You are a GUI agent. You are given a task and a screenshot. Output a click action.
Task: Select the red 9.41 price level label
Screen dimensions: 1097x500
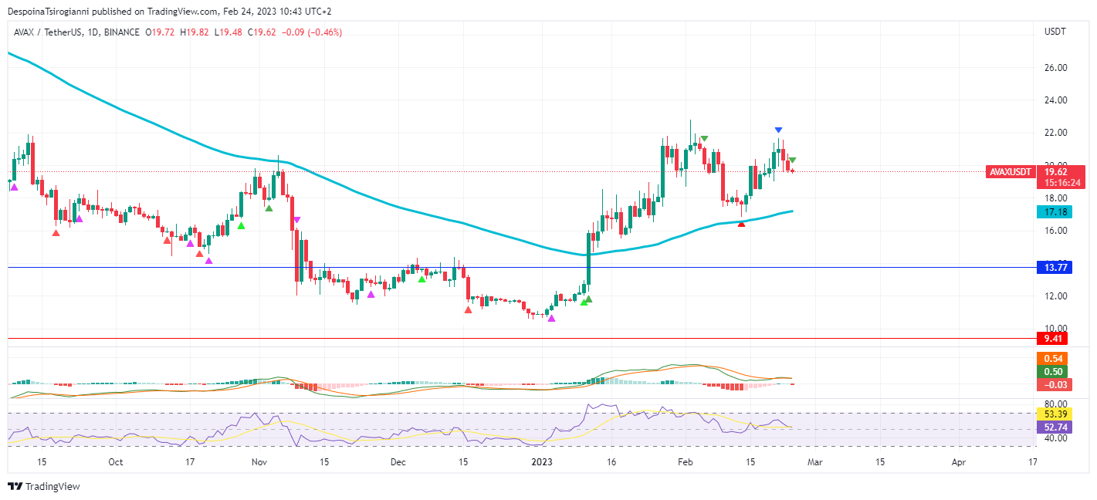pyautogui.click(x=1055, y=338)
